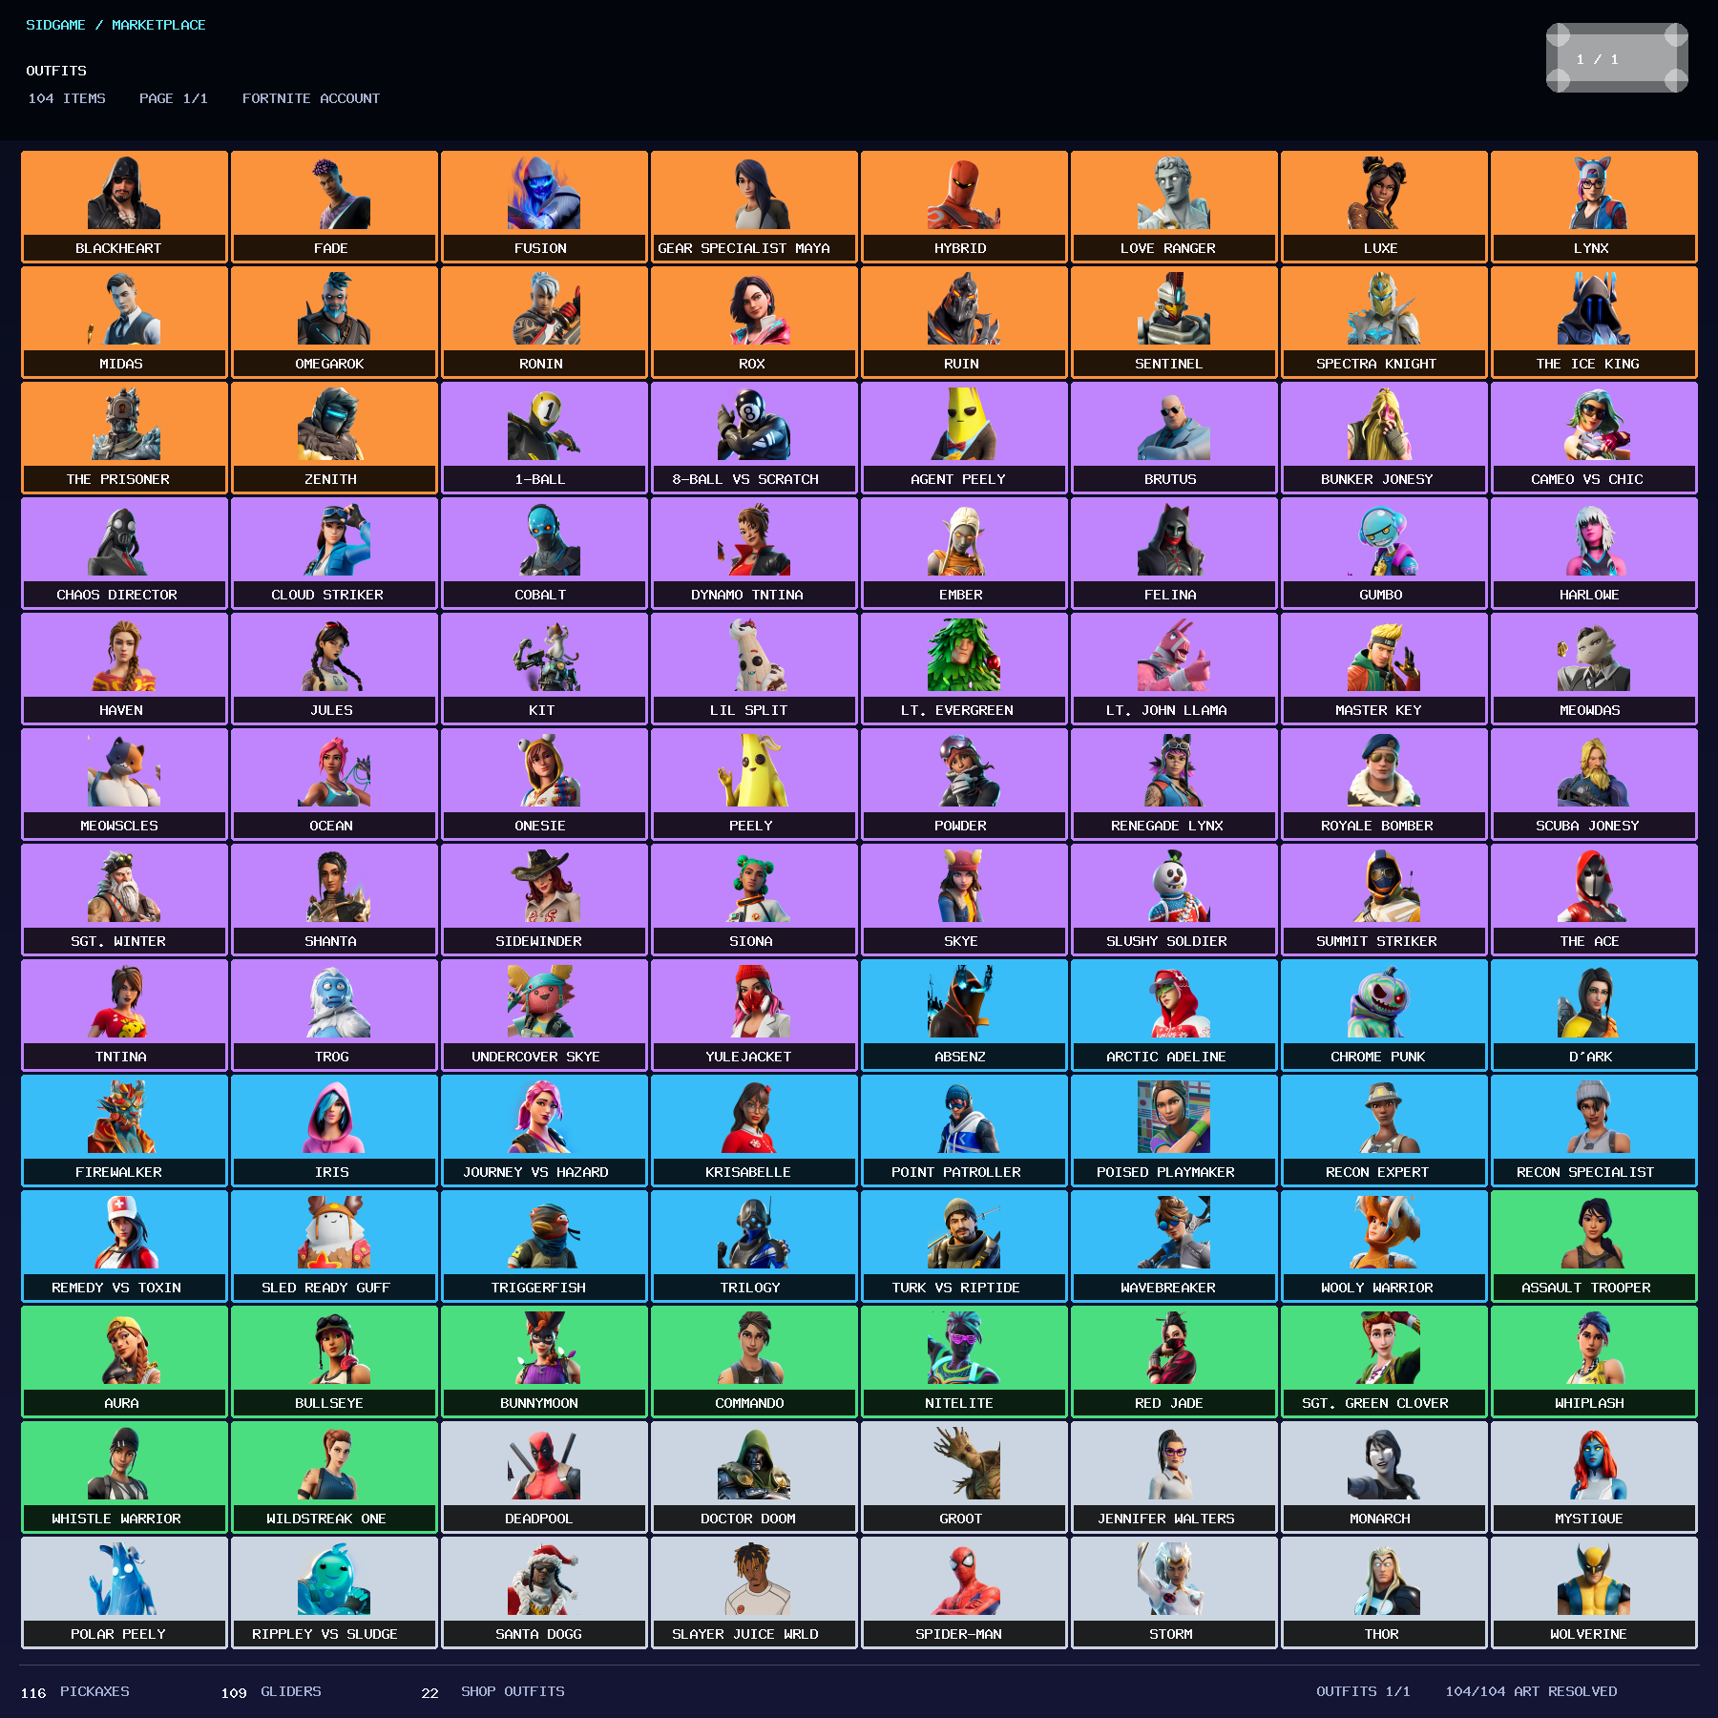Select the Mystique outfit

click(1594, 1477)
